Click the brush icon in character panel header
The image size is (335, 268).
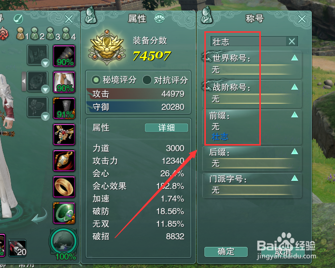tap(18, 19)
